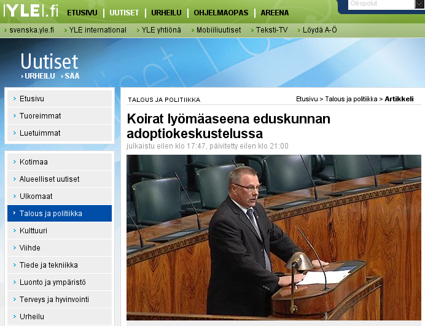Open the Kotimaa sidebar category
Image resolution: width=425 pixels, height=326 pixels.
(34, 162)
